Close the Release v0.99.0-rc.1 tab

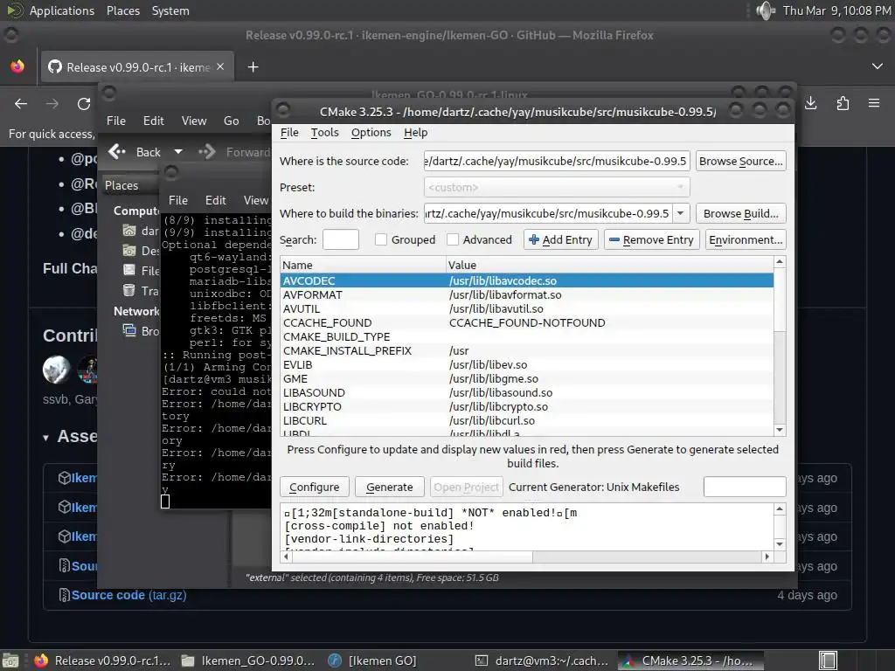(220, 66)
